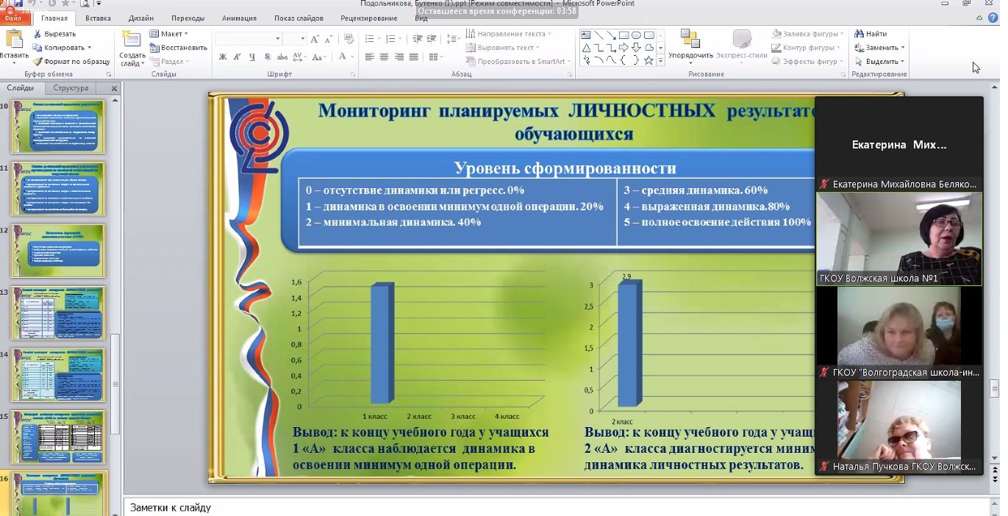Choose the right arrow block shape
1008x516 pixels.
[623, 48]
